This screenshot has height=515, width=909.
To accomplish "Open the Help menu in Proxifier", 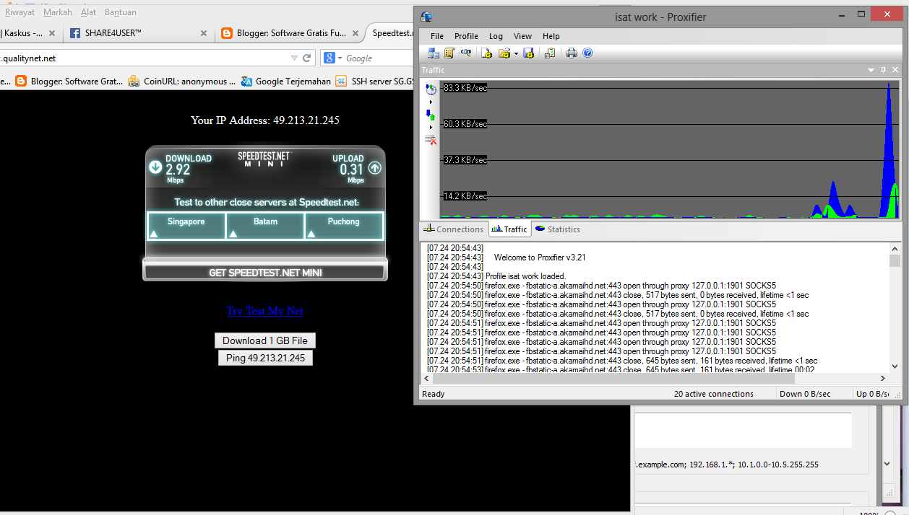I will click(x=551, y=36).
